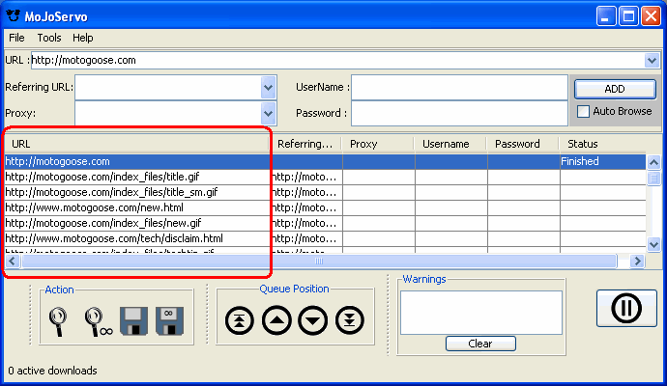Open the File menu

[16, 38]
